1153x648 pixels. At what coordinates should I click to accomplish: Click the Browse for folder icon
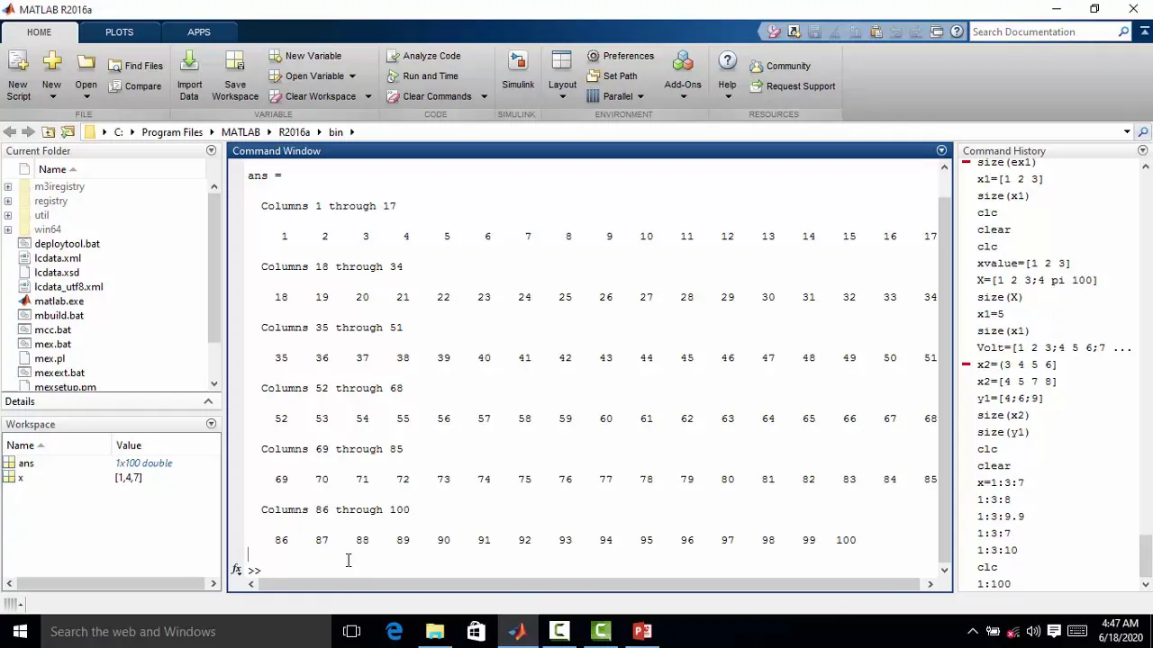(x=68, y=132)
